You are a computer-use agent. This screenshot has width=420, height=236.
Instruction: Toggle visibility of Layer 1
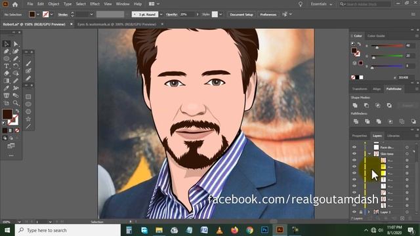[354, 212]
